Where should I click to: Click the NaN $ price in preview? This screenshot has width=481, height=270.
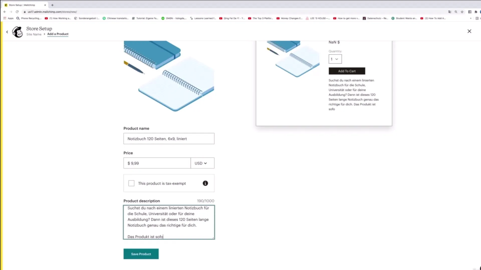point(334,42)
